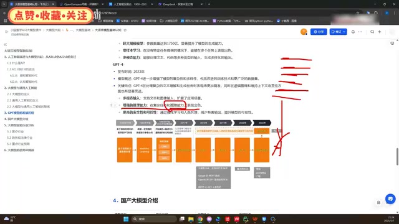This screenshot has height=224, width=399.
Task: Jump to outline section 2 大模型与通用人工智能
Action: point(21,88)
